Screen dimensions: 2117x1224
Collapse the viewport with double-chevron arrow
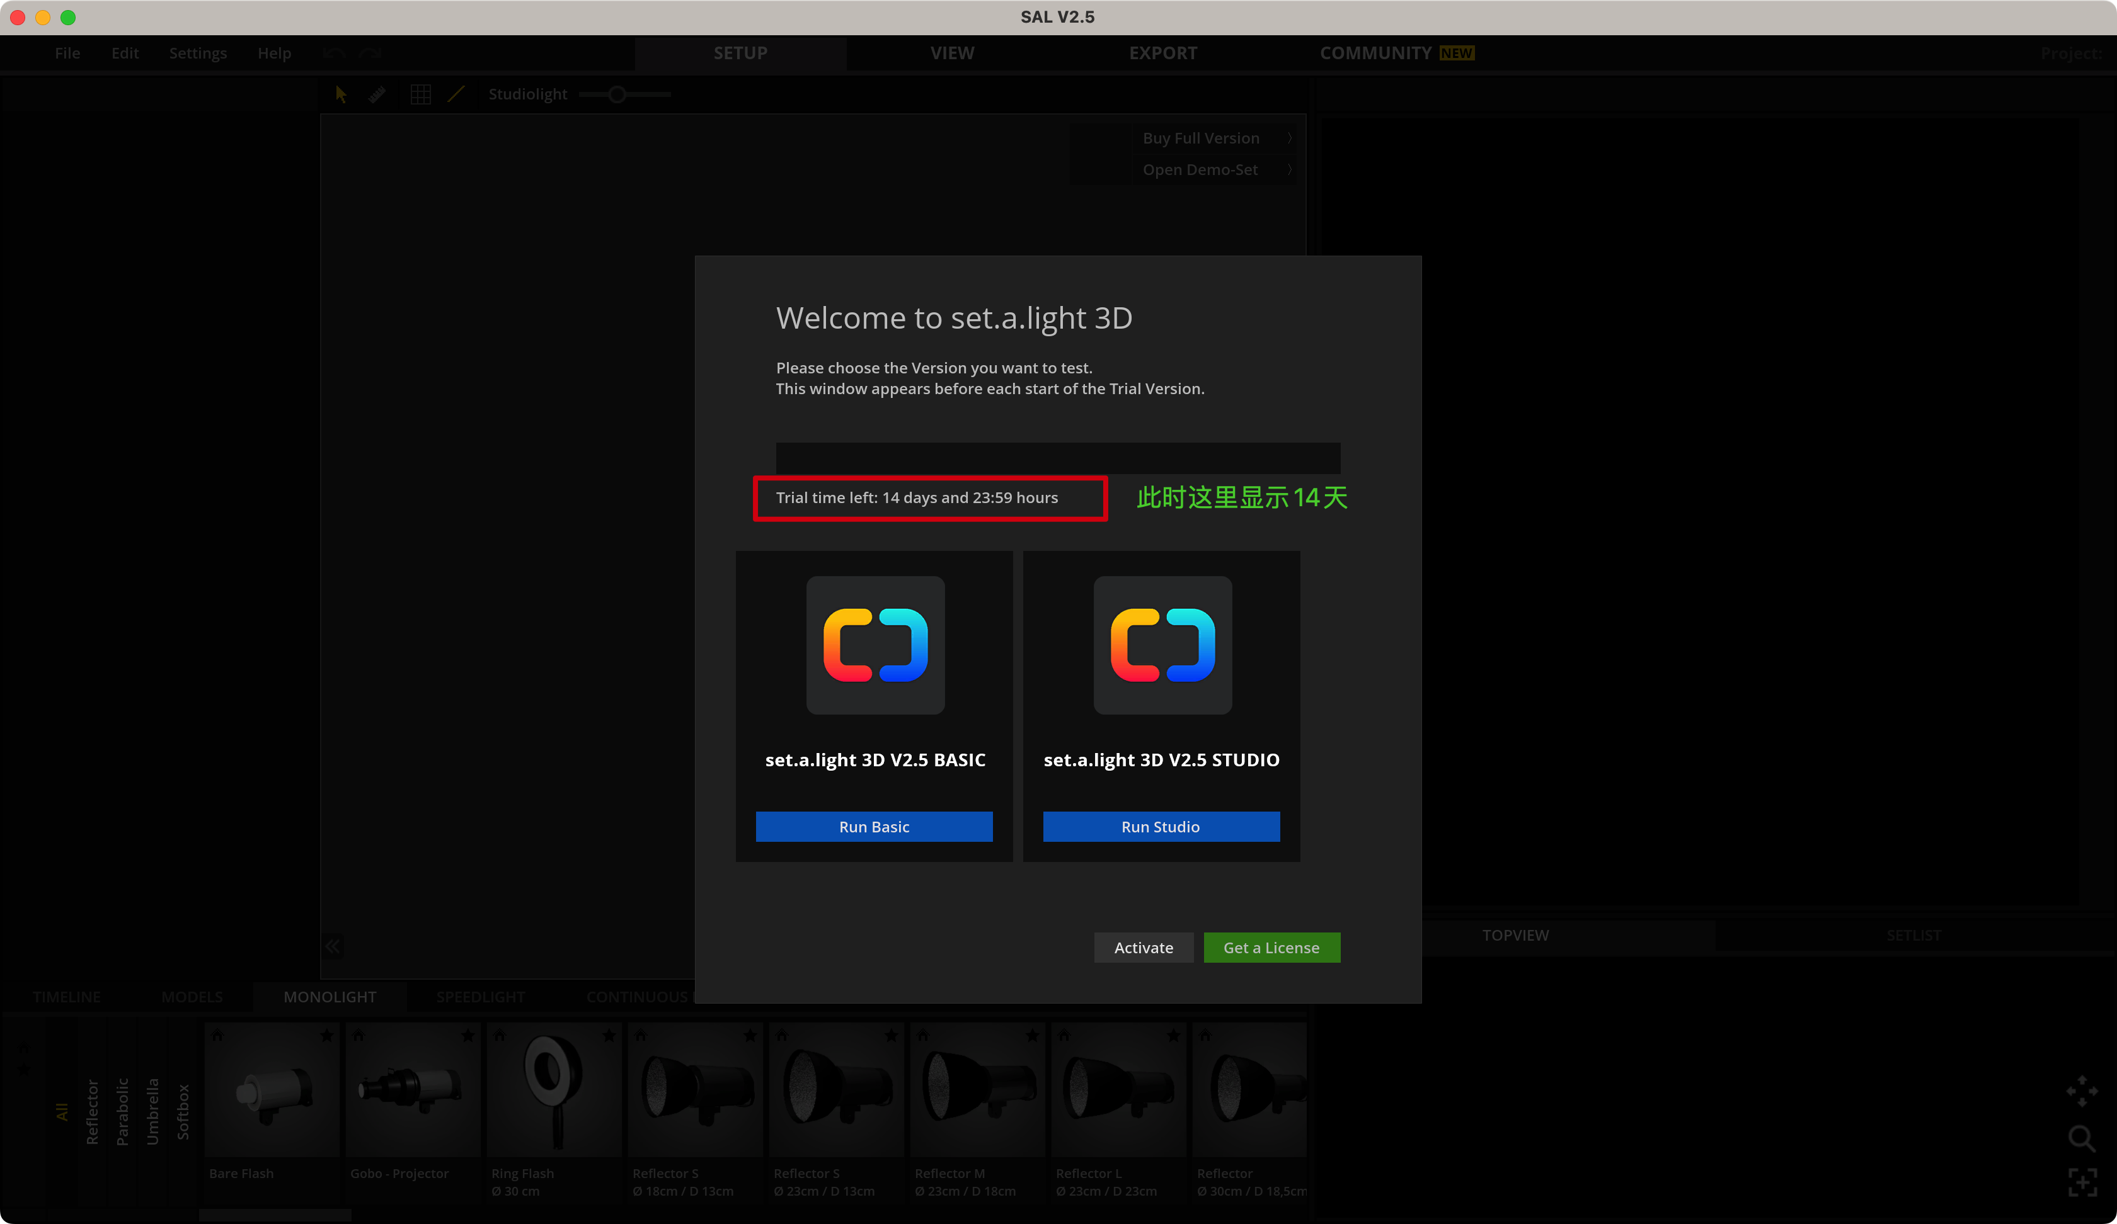click(x=333, y=947)
